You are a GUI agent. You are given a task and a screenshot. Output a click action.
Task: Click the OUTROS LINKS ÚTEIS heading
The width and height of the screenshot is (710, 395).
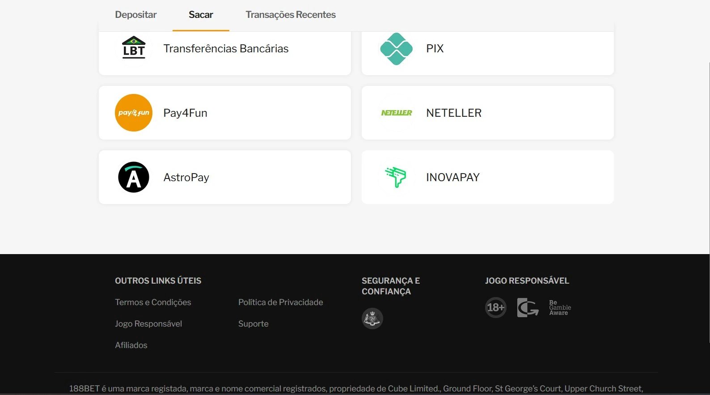tap(158, 281)
